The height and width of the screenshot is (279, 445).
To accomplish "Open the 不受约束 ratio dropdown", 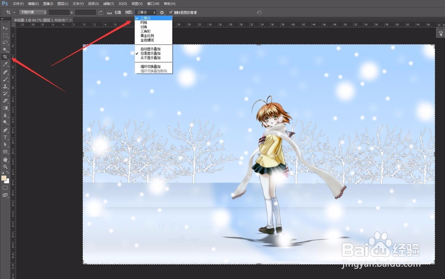I will coord(32,12).
